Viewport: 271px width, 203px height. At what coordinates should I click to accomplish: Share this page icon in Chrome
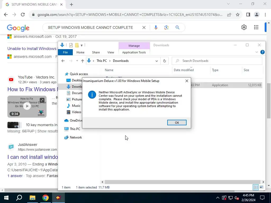[x=229, y=15]
